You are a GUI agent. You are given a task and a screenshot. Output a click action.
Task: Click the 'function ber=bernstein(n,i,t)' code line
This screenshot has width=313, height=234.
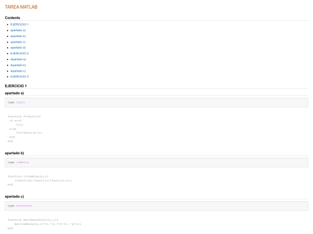[x=33, y=220]
